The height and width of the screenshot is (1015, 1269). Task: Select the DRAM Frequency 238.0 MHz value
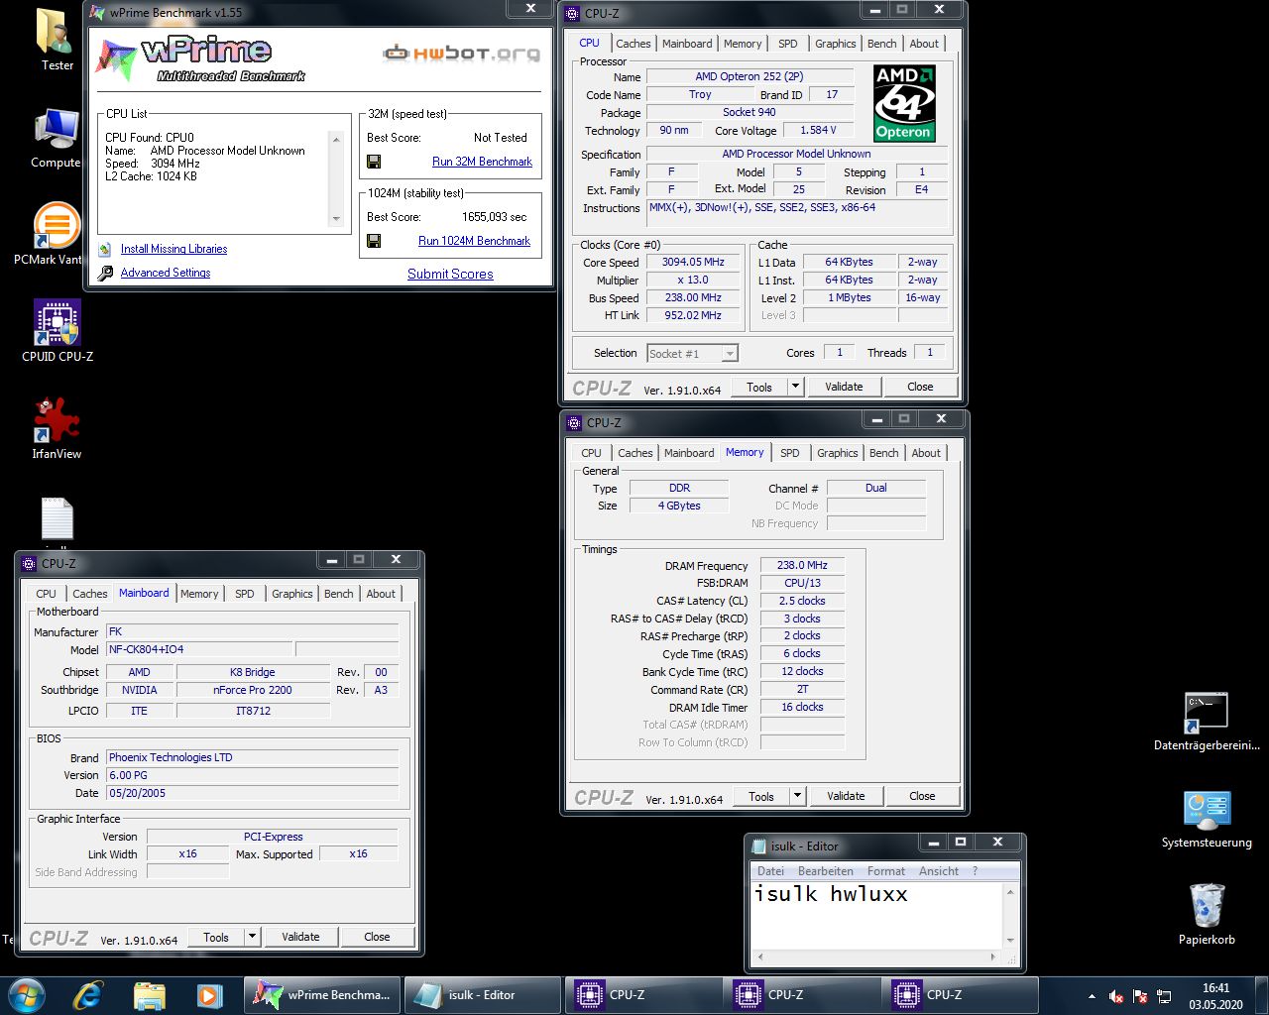point(802,565)
